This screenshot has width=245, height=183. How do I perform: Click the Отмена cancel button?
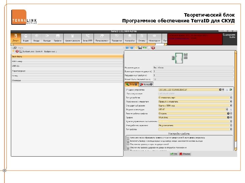185,154
